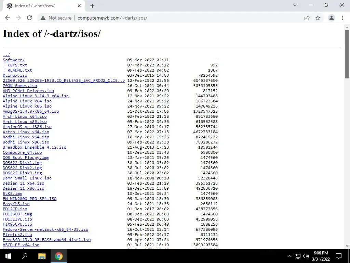Open taskbar search magnifier
The image size is (350, 263).
(x=25, y=256)
